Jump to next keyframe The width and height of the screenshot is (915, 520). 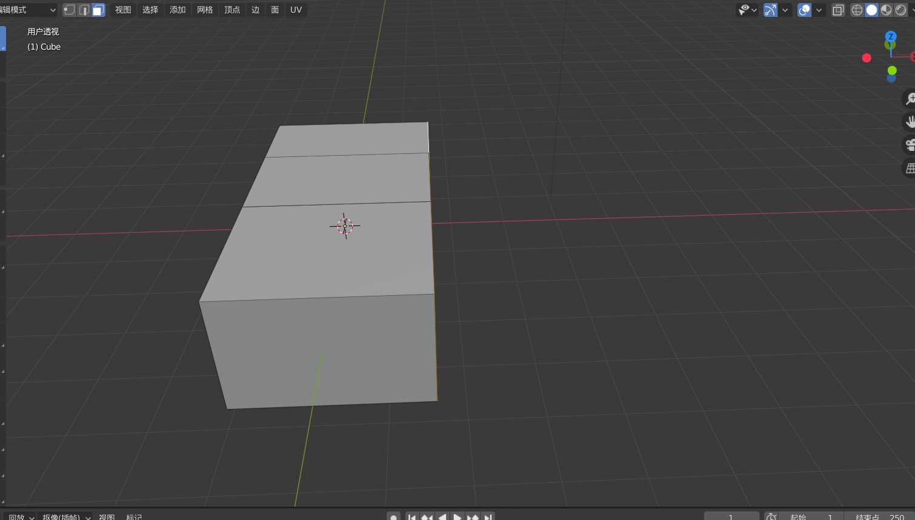[x=473, y=516]
